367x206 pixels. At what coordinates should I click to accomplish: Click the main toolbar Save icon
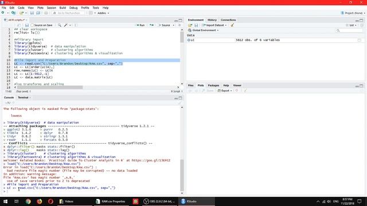32,13
